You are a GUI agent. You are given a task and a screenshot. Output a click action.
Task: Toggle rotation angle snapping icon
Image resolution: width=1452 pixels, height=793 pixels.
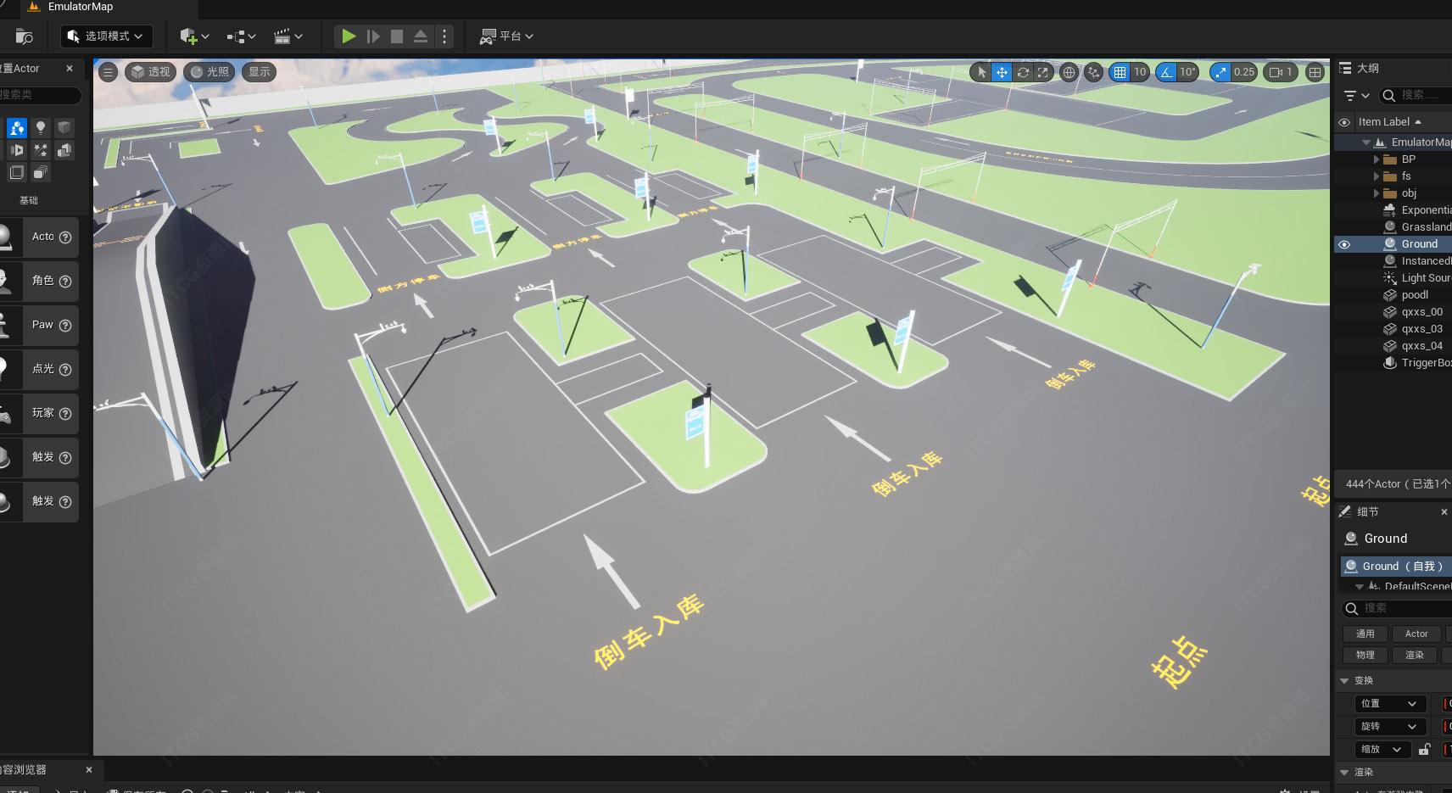(1166, 72)
